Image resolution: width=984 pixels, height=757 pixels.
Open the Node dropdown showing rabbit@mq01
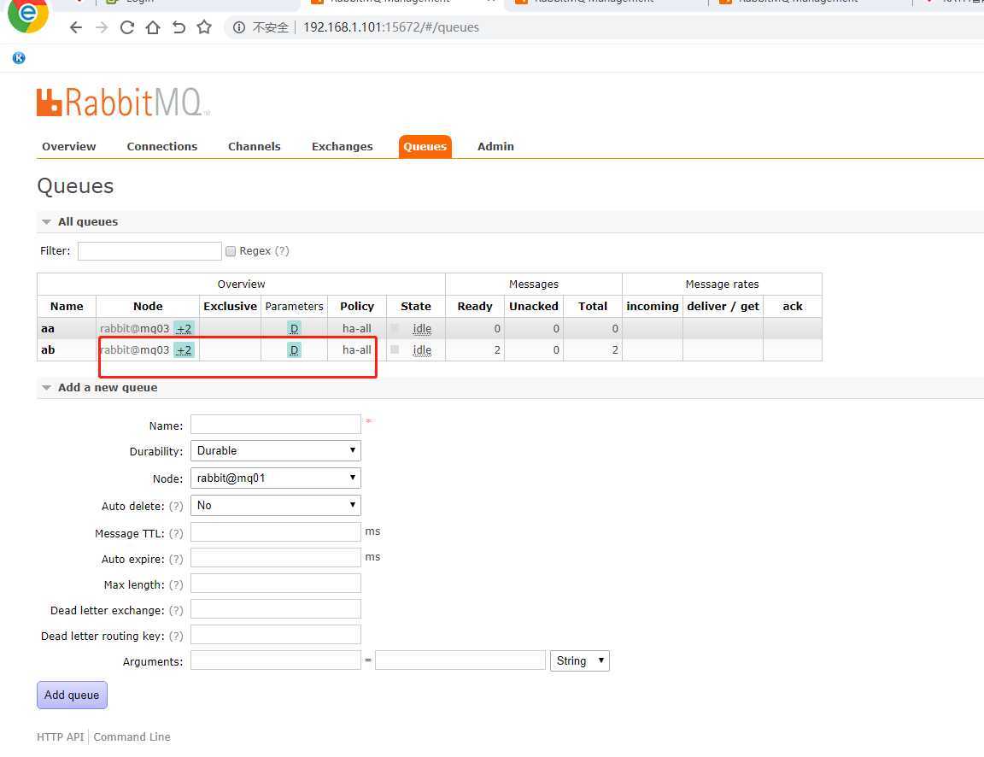[276, 478]
